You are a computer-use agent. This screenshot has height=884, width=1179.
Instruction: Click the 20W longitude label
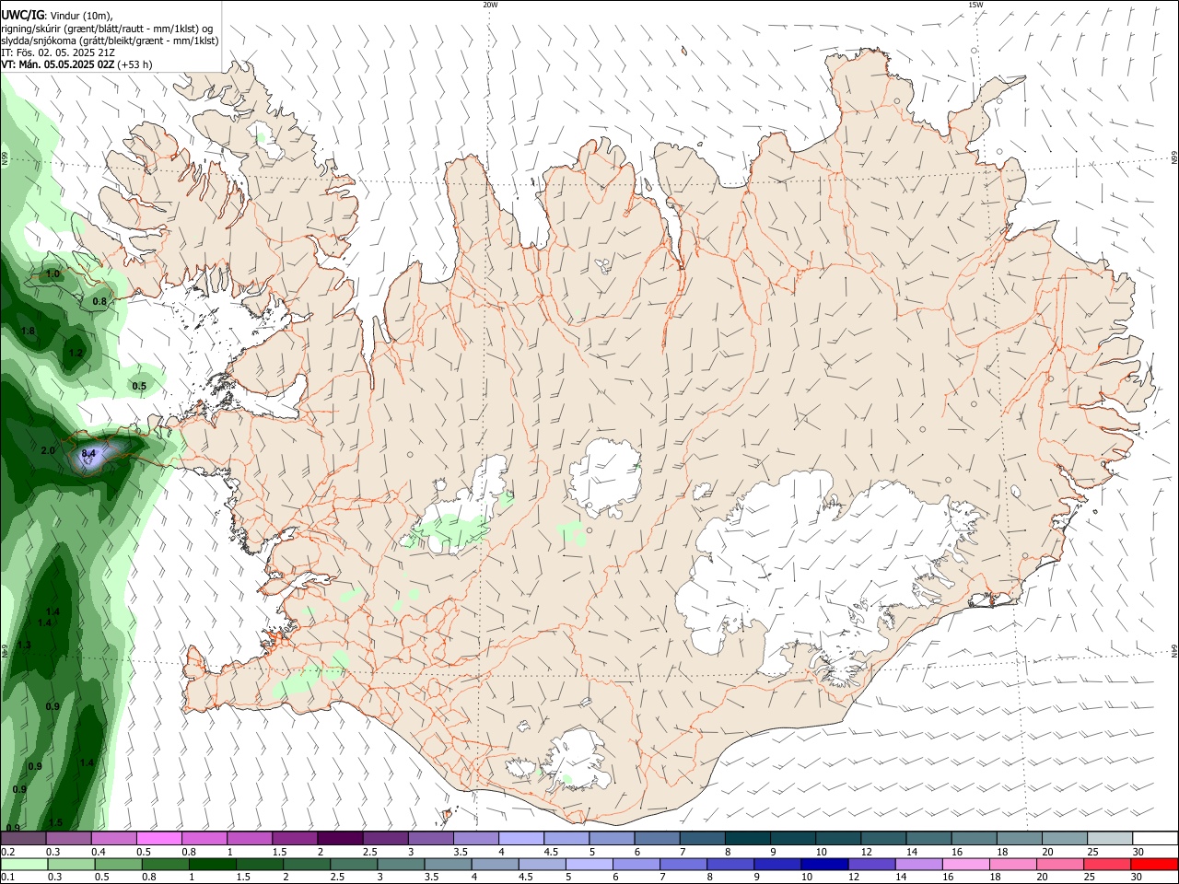pos(490,5)
